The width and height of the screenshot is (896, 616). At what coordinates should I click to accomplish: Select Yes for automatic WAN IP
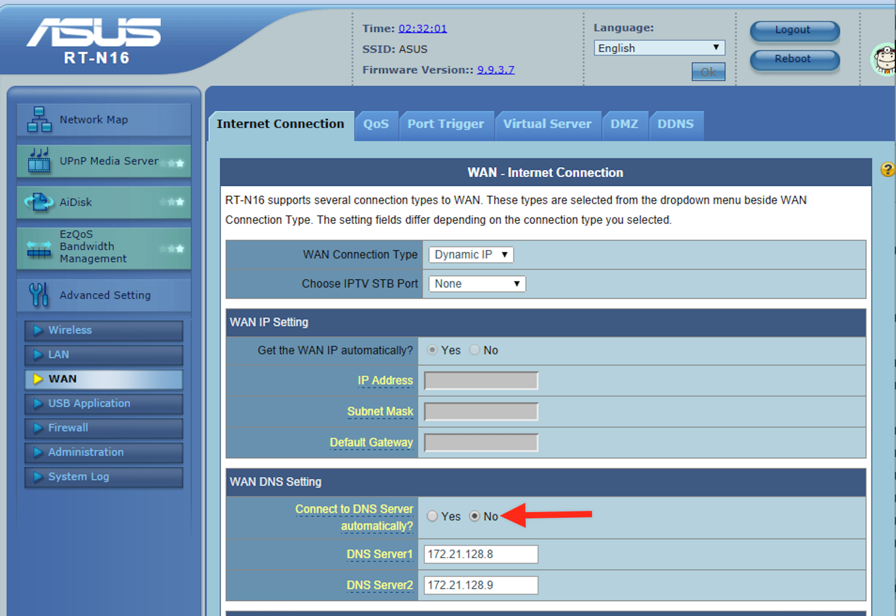click(x=432, y=350)
